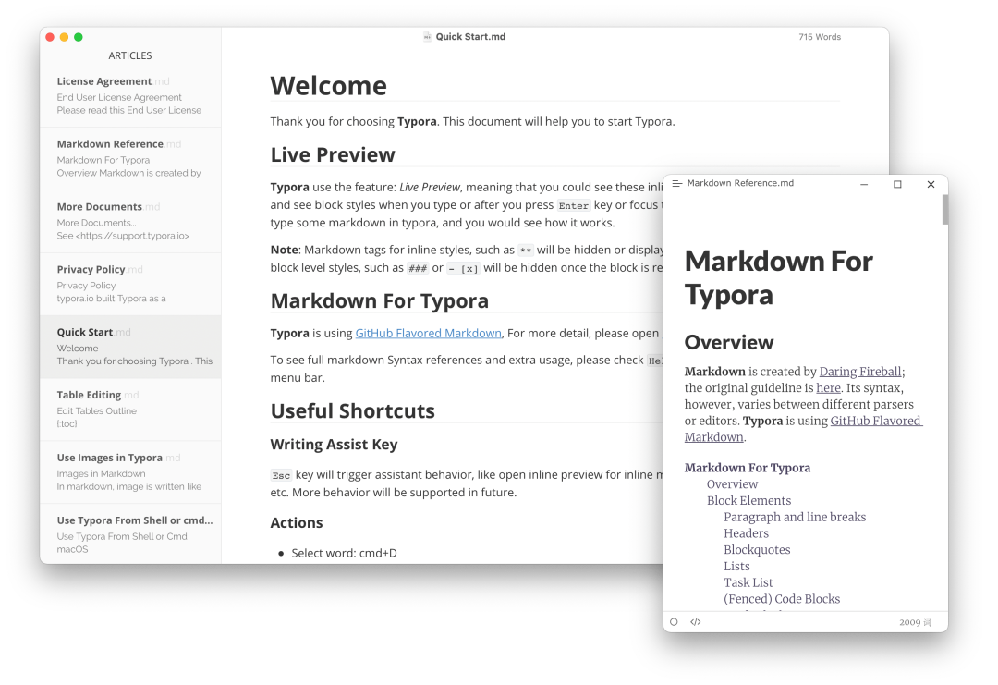
Task: Minimize the Markdown Reference.md window
Action: (864, 184)
